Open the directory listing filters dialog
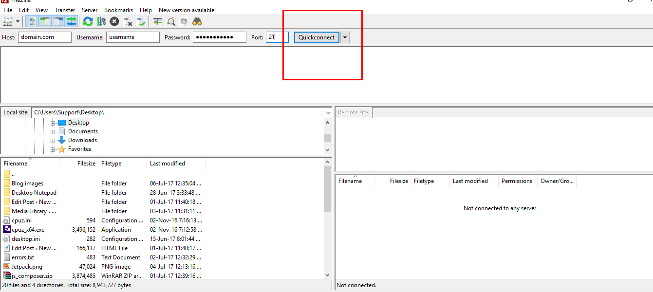The width and height of the screenshot is (653, 292). 157,21
